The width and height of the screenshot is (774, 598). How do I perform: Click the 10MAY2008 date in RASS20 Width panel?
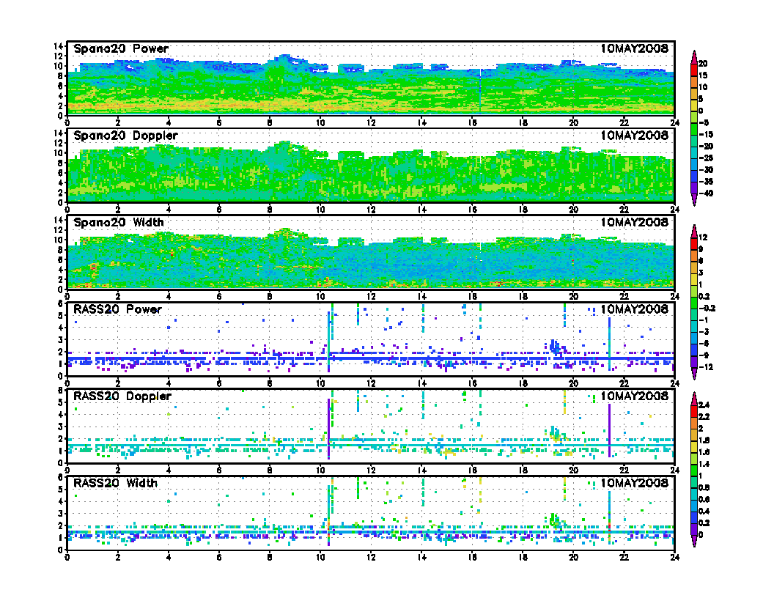pyautogui.click(x=634, y=483)
